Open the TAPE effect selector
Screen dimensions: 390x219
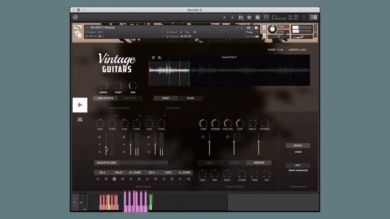[168, 172]
